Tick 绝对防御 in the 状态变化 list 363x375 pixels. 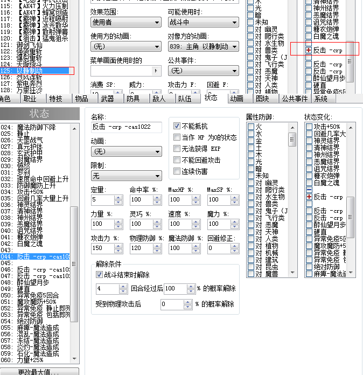[x=309, y=266]
